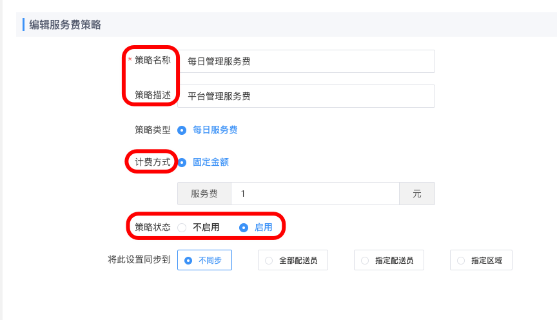Click the 元 unit suffix box
Screen dimensions: 557x320
[x=416, y=194]
